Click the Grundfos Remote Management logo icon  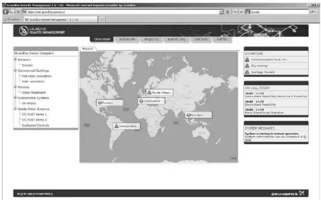23,31
